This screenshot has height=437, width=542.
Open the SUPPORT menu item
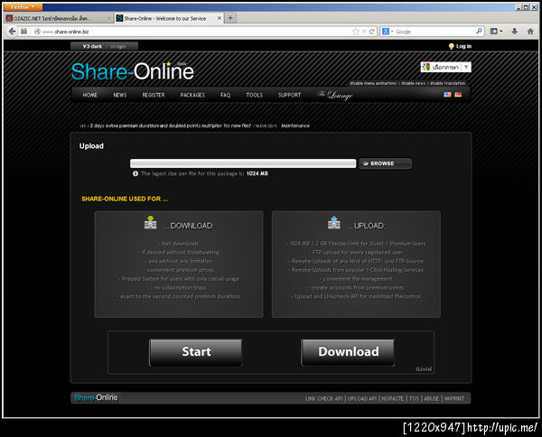coord(290,95)
